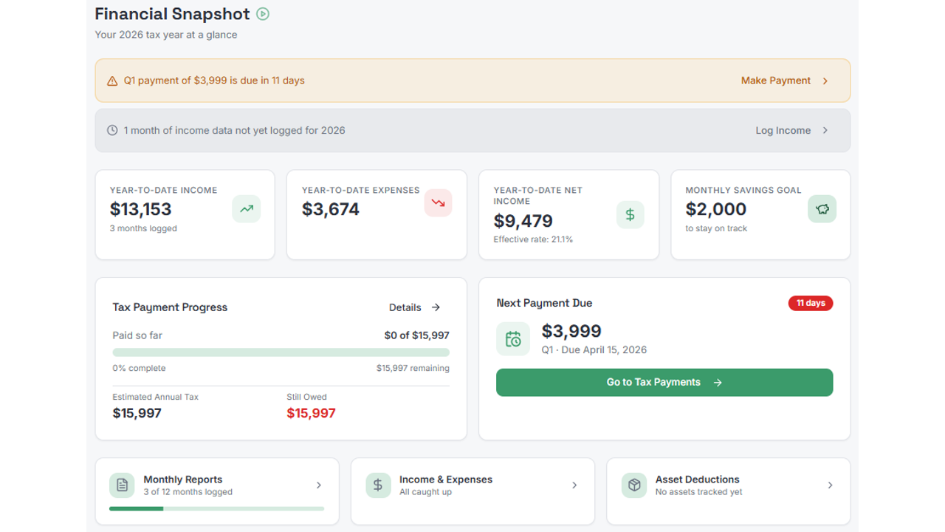Viewport: 945px width, 532px height.
Task: Click the document icon on Monthly Reports
Action: pos(122,485)
